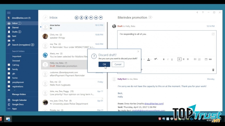Center-align text in draft editor
The height and width of the screenshot is (126, 225).
[x=184, y=59]
